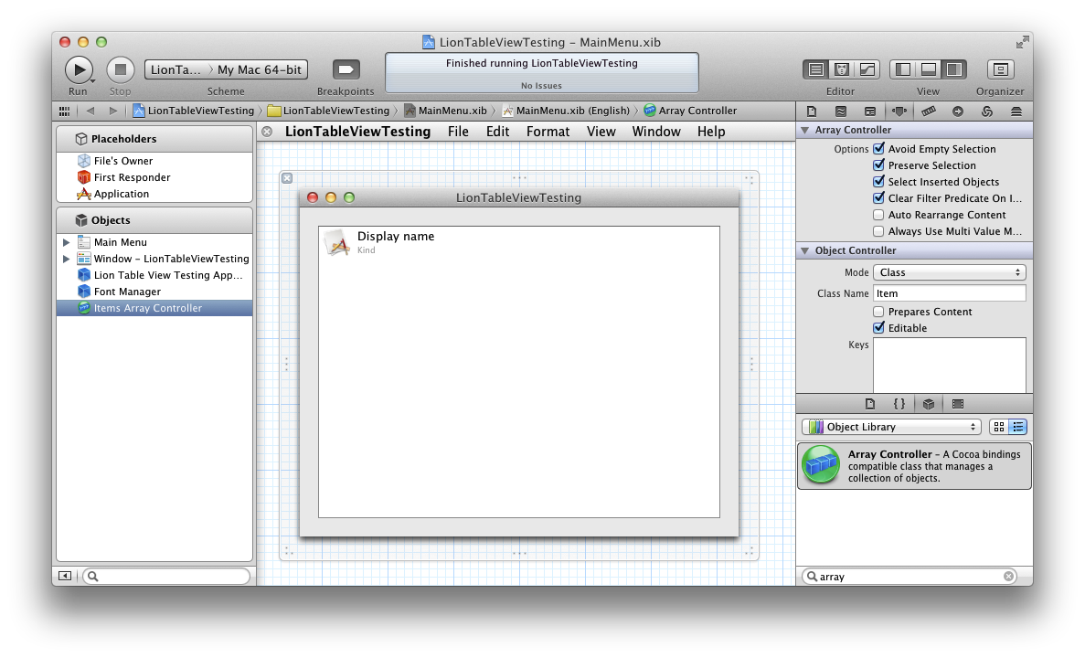Expand the Main Menu tree item
1085x658 pixels.
(x=67, y=242)
